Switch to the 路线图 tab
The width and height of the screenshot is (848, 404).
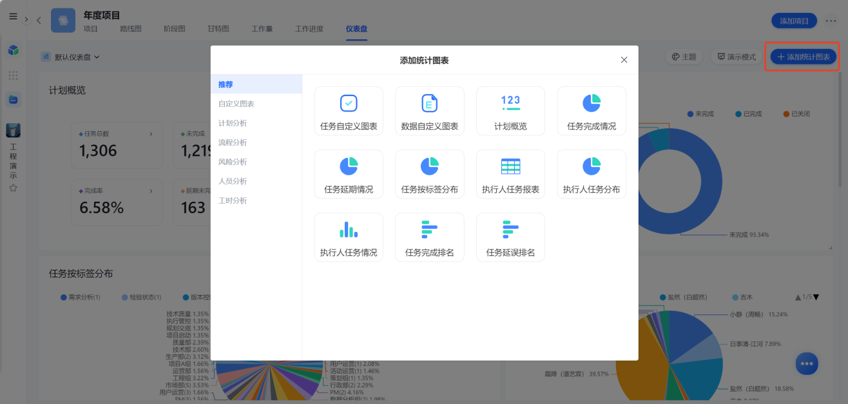coord(131,29)
